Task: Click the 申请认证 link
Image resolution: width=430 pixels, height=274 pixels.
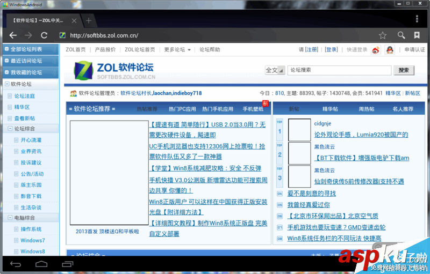Action: (x=414, y=49)
